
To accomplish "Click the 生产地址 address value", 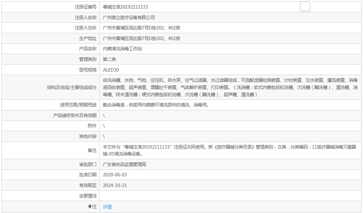I will point(141,38).
